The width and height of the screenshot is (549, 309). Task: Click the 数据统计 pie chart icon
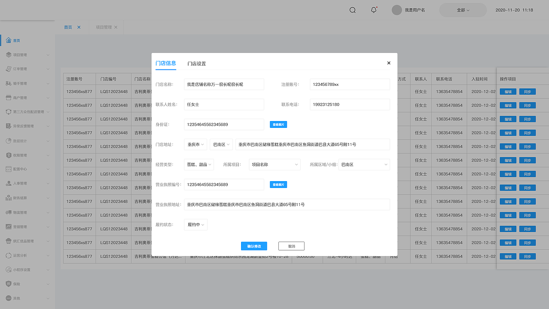click(x=9, y=141)
